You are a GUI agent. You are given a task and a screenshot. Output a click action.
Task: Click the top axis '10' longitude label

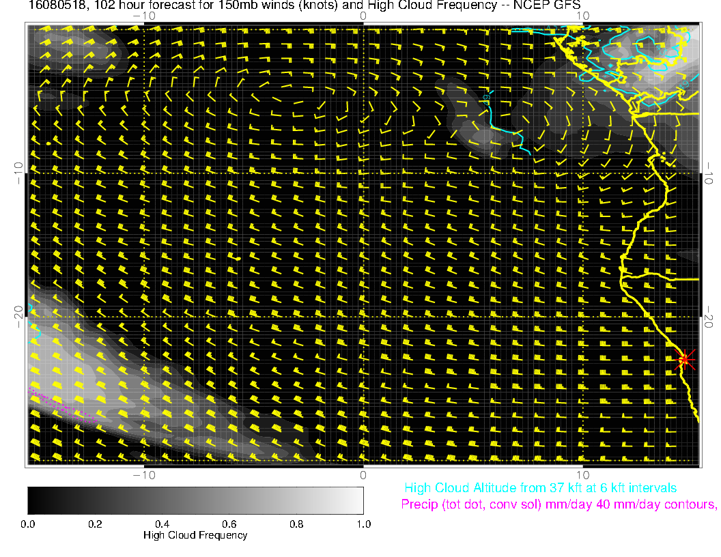point(582,16)
